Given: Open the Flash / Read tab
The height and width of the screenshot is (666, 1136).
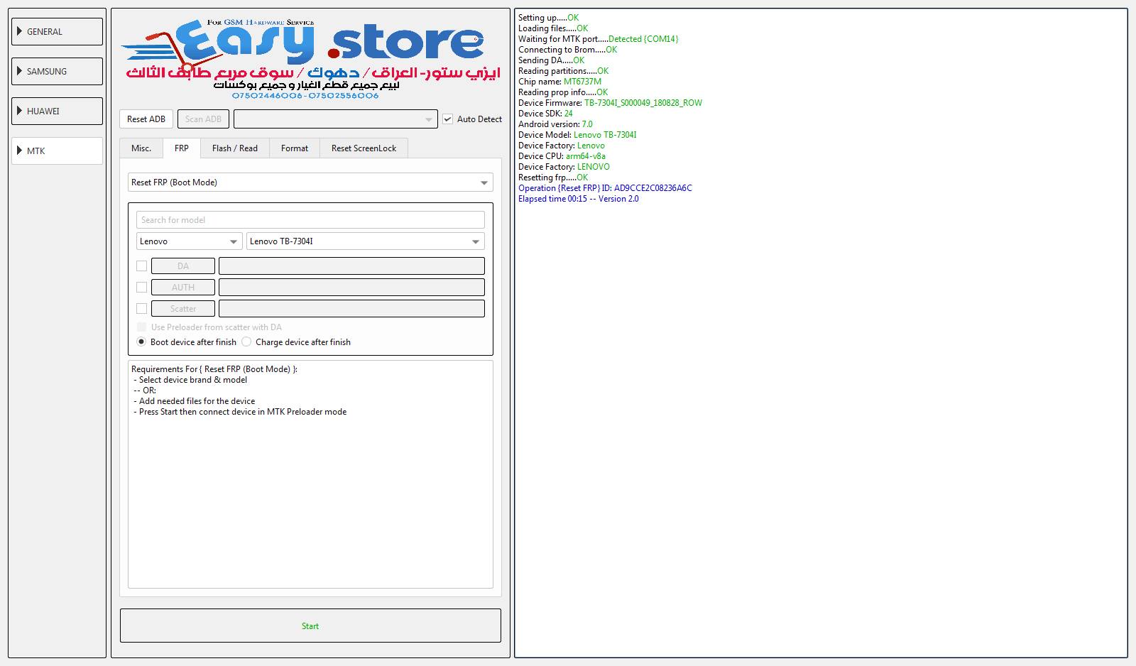Looking at the screenshot, I should [235, 148].
